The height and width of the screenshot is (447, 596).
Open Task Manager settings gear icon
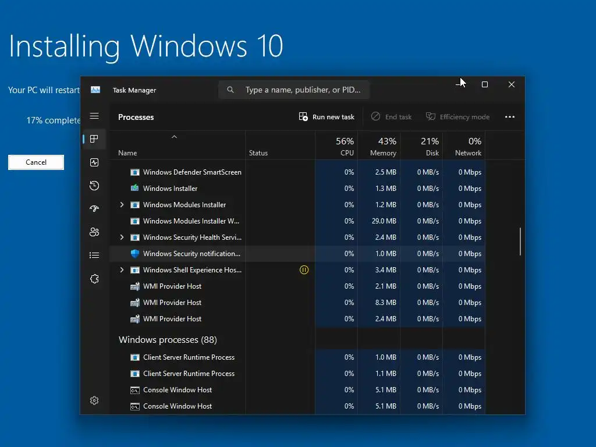coord(94,400)
